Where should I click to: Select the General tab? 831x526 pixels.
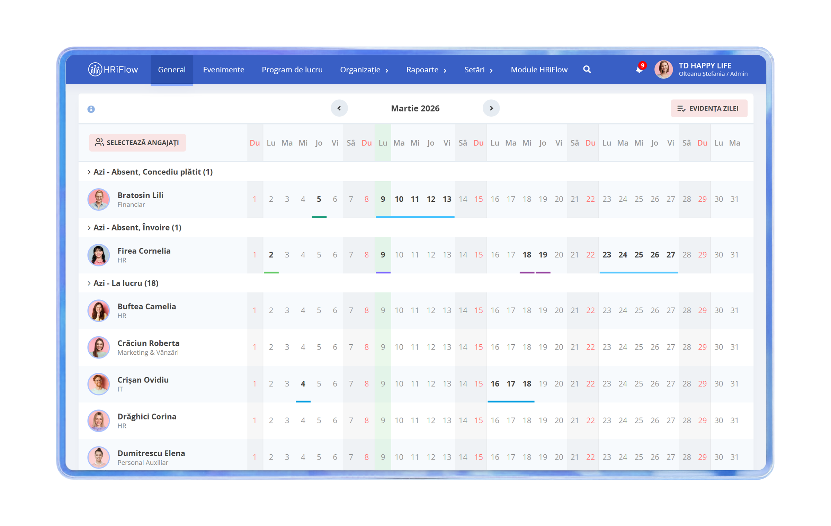[x=172, y=70]
